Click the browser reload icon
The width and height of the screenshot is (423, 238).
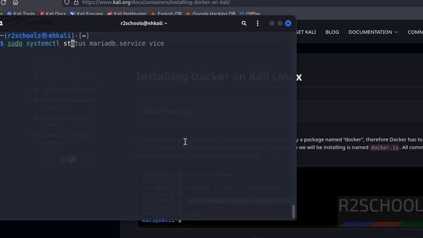point(3,2)
